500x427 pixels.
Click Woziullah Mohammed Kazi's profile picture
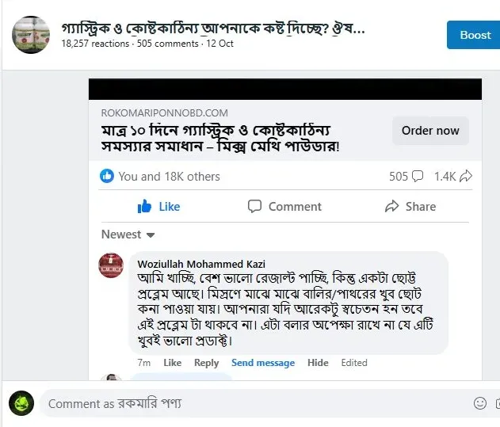coord(111,265)
